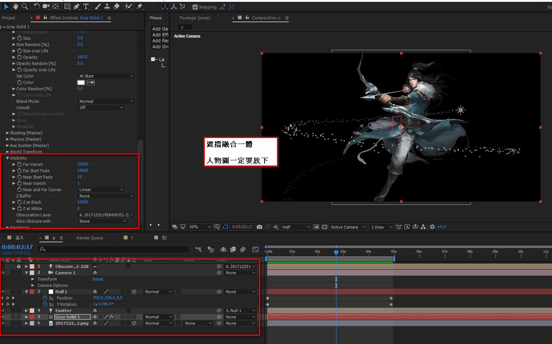Select the Selection arrow tool
The height and width of the screenshot is (344, 552).
[6, 6]
